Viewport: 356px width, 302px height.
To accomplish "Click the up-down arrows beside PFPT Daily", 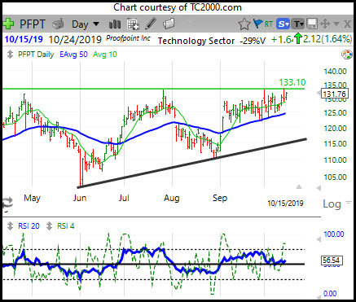I will [x=10, y=55].
